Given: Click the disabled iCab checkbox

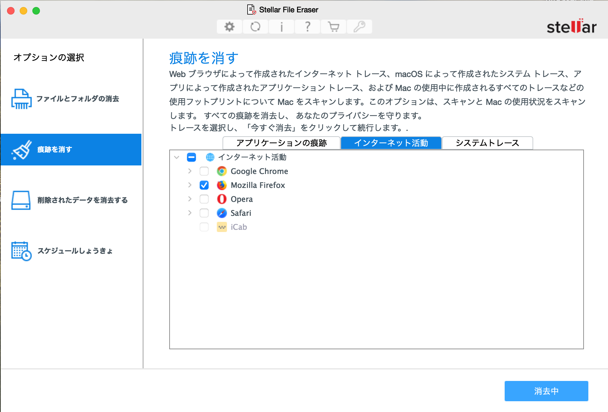Looking at the screenshot, I should tap(204, 227).
